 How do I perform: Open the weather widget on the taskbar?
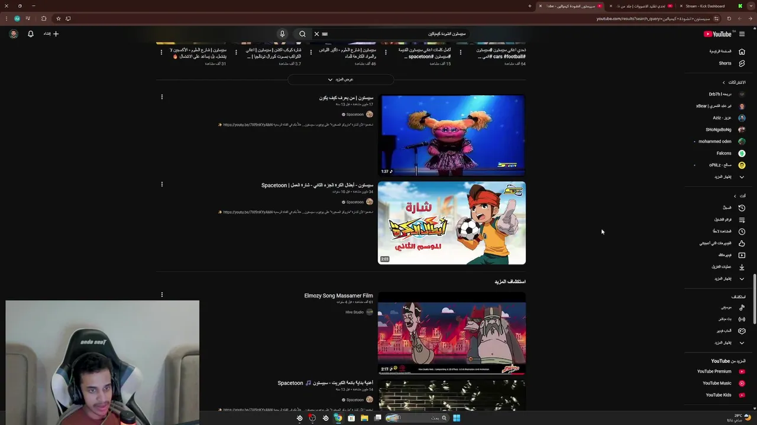tap(742, 418)
